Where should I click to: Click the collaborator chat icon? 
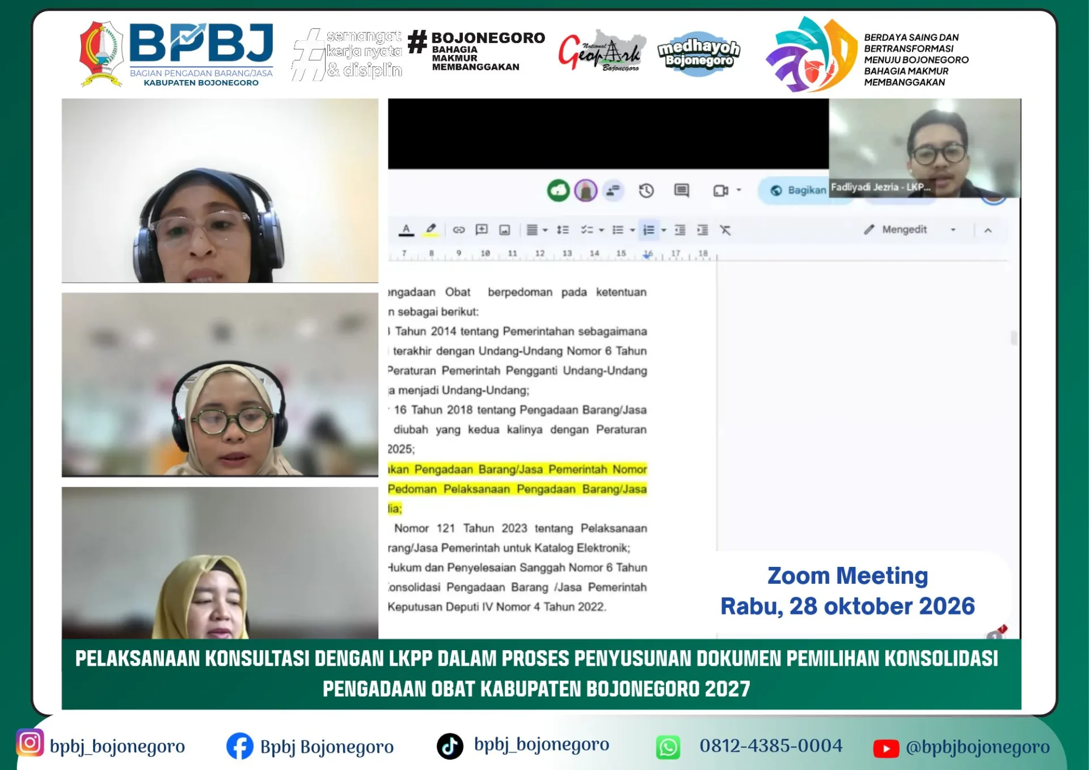(x=613, y=191)
